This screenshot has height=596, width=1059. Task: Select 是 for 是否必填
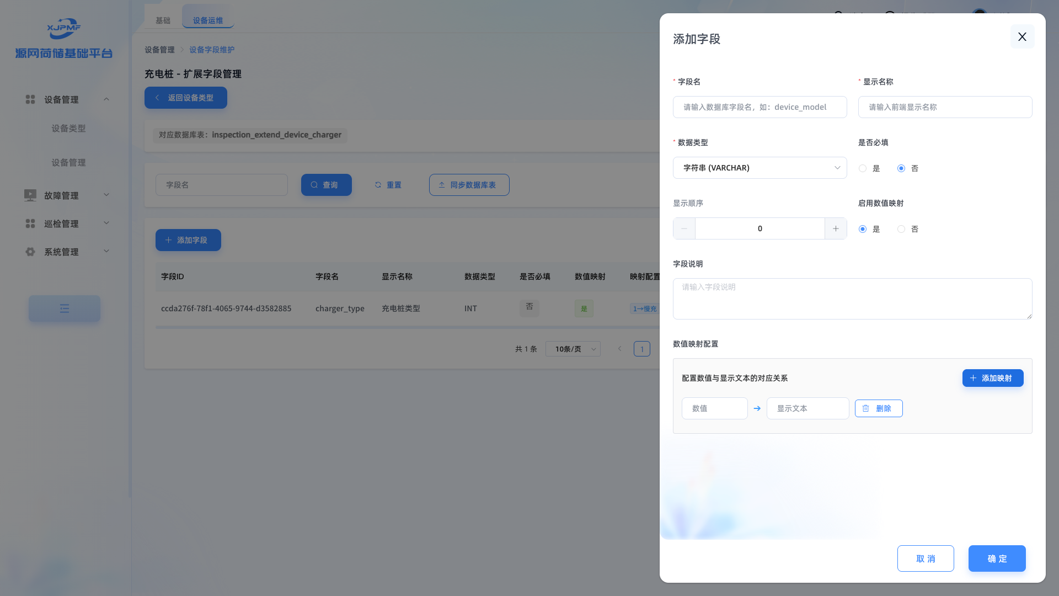tap(863, 168)
